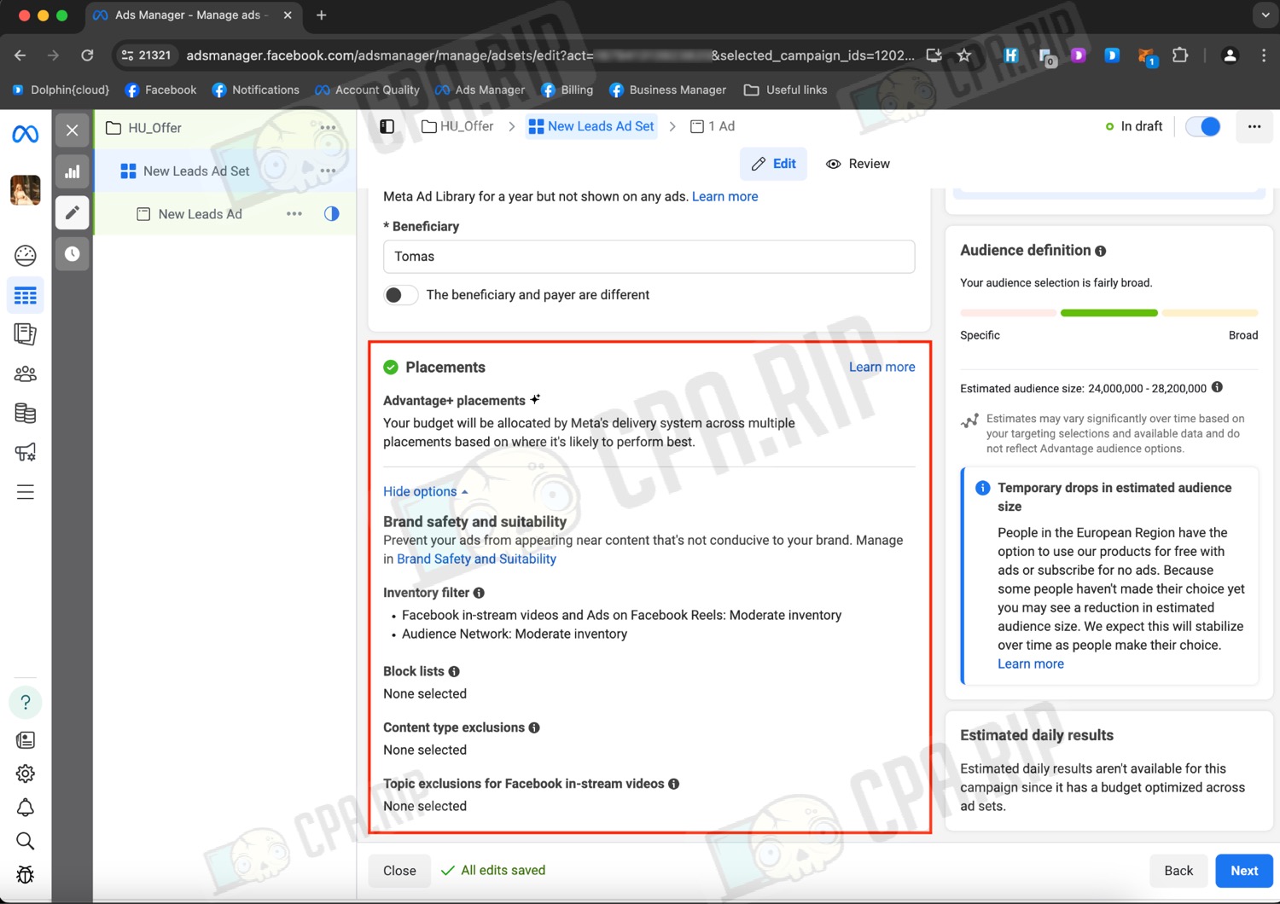
Task: Select New Leads Ad Set breadcrumb
Action: pos(592,126)
